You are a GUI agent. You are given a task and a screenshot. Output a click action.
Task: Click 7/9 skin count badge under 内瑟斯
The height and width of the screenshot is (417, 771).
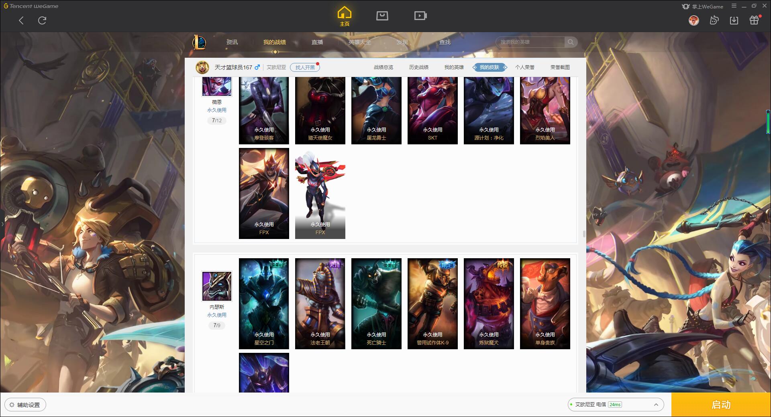click(216, 325)
